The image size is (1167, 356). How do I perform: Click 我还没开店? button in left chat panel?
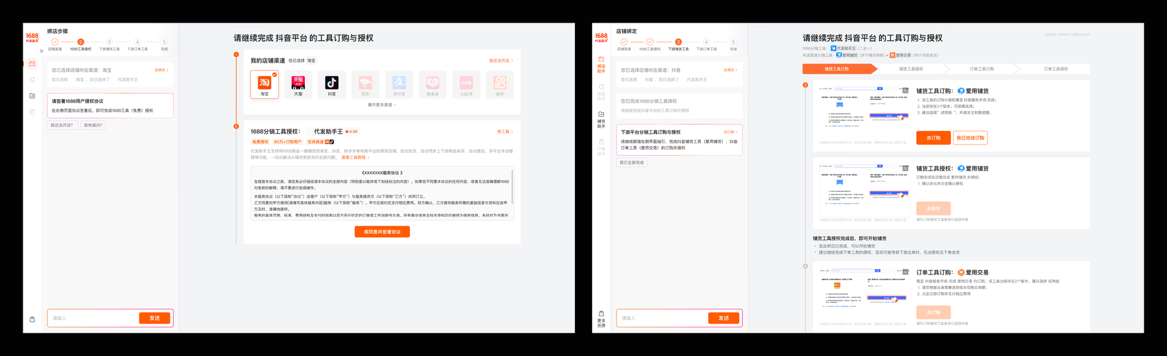[62, 125]
